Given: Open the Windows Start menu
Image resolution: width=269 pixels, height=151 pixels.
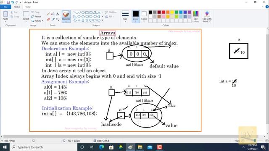Looking at the screenshot, I should click(5, 147).
